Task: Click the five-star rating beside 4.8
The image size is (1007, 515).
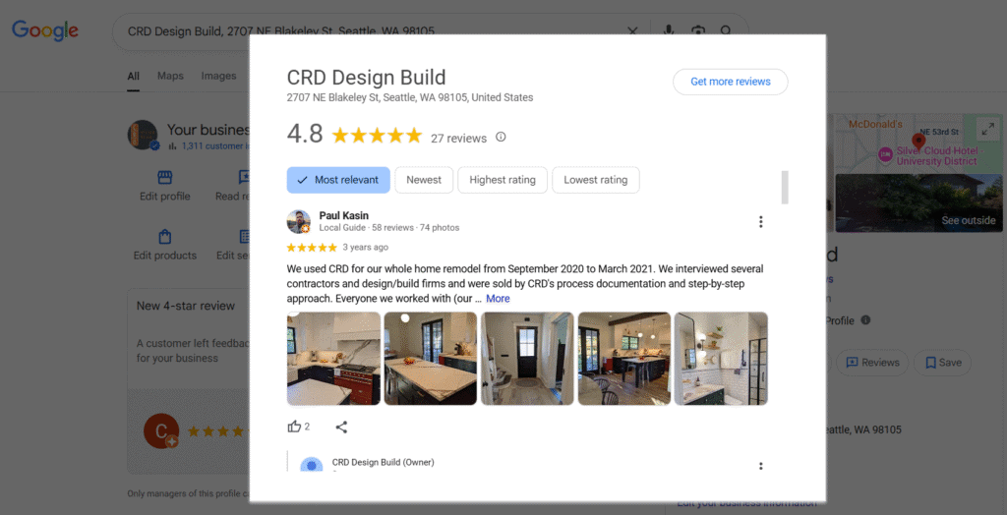Action: 377,136
